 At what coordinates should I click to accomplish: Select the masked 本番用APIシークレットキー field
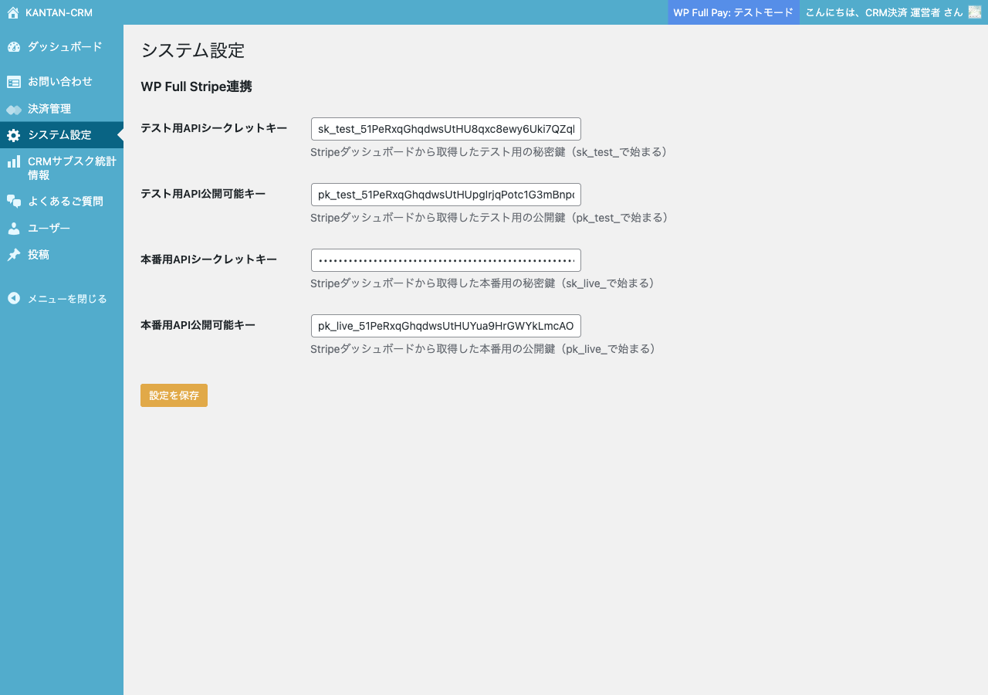(x=445, y=259)
